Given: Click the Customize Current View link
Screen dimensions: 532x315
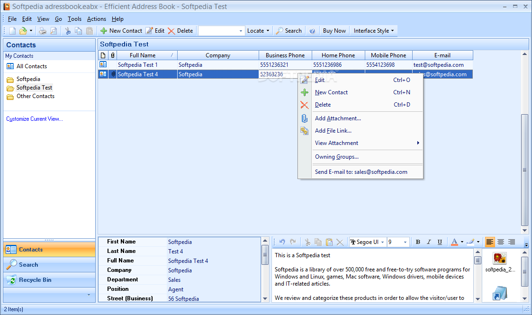Looking at the screenshot, I should 34,119.
